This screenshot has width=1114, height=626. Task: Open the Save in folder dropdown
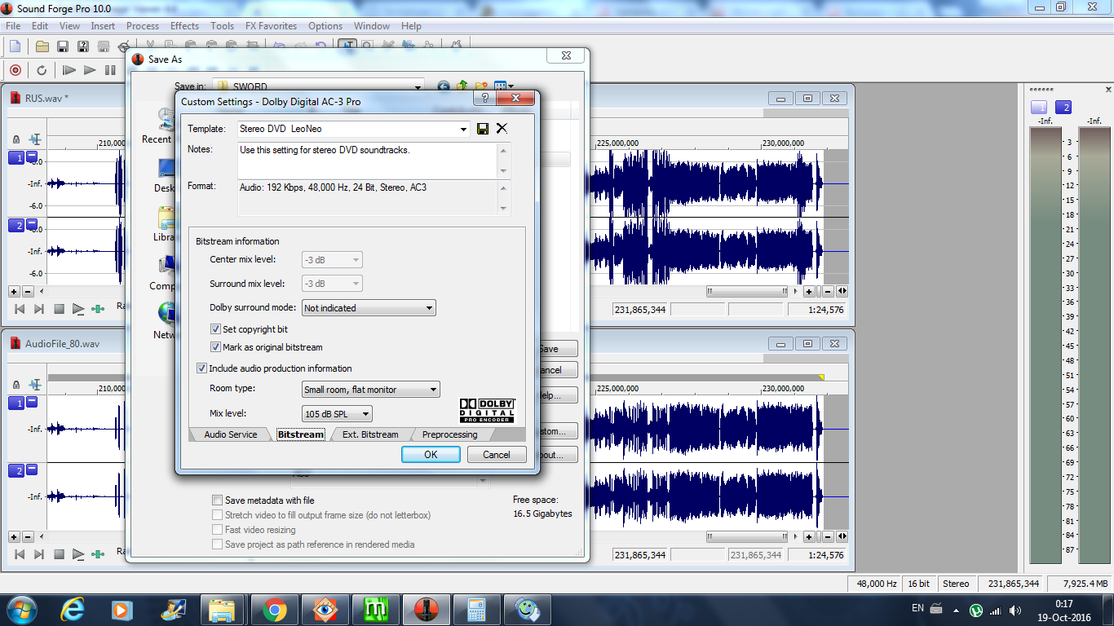point(418,86)
